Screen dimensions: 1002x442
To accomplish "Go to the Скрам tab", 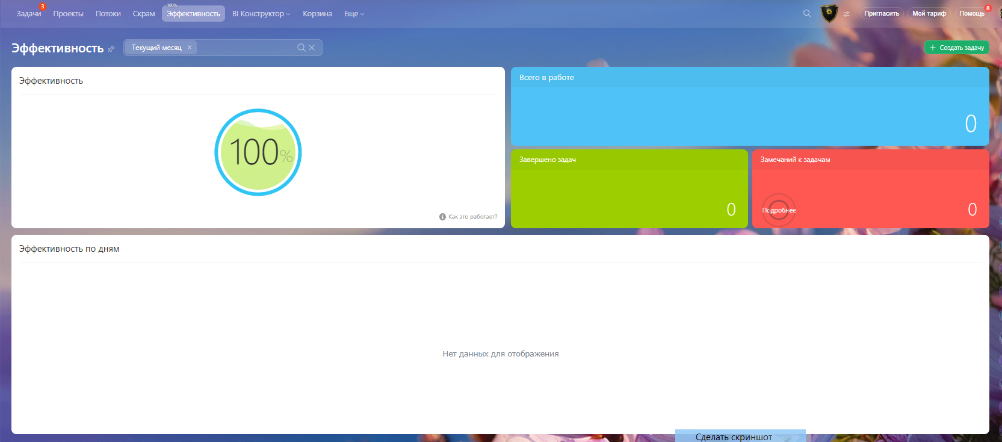I will [144, 14].
